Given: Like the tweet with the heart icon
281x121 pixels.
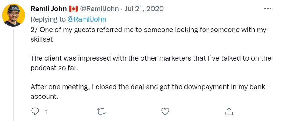Looking at the screenshot, I should [x=165, y=111].
